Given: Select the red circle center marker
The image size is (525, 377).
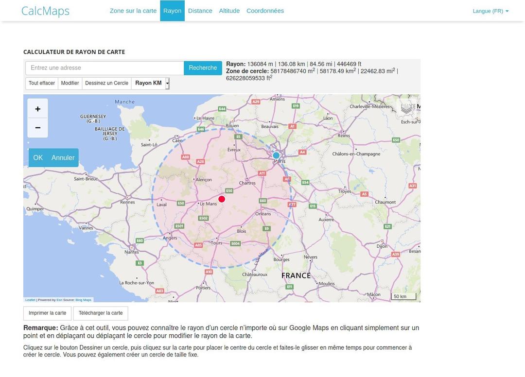Looking at the screenshot, I should [222, 199].
